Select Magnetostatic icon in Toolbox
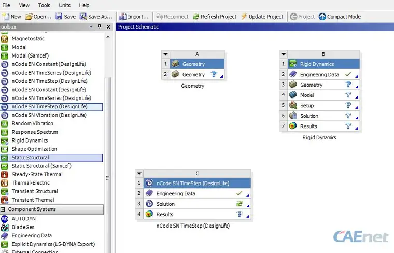394x253 pixels. (x=5, y=39)
